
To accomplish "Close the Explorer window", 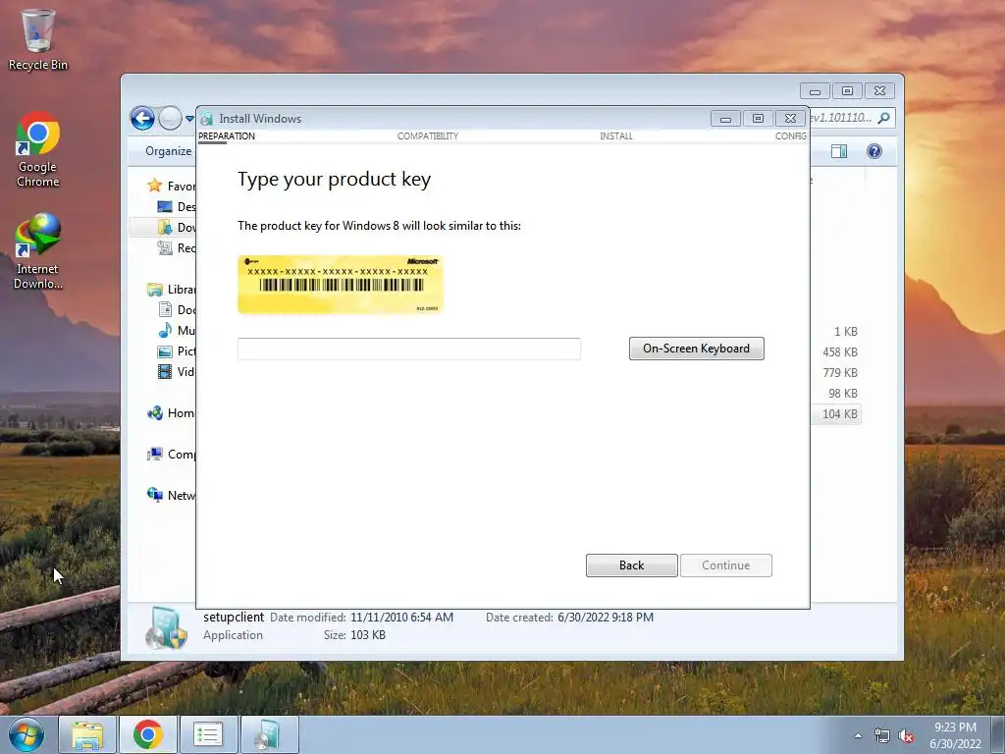I will [x=879, y=91].
